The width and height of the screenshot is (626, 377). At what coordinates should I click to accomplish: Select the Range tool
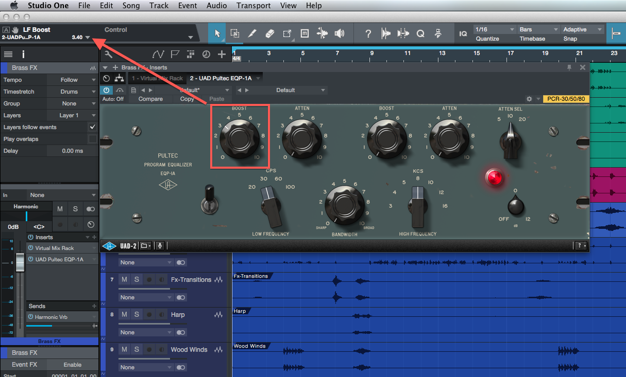click(x=235, y=33)
